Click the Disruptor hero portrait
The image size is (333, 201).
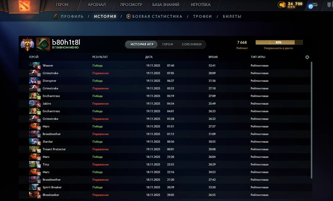tap(35, 81)
